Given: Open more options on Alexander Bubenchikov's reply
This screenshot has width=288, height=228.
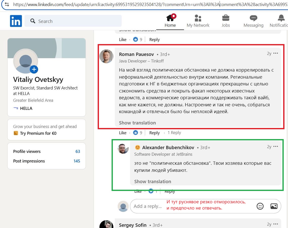Looking at the screenshot, I should coord(276,146).
